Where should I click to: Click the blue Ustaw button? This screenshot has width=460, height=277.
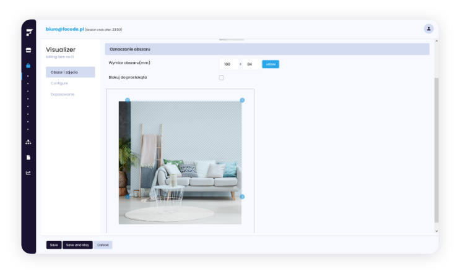click(x=271, y=64)
